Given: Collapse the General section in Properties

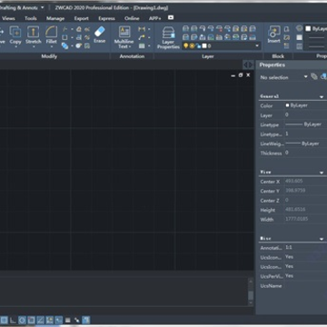Looking at the screenshot, I should pyautogui.click(x=322, y=97).
